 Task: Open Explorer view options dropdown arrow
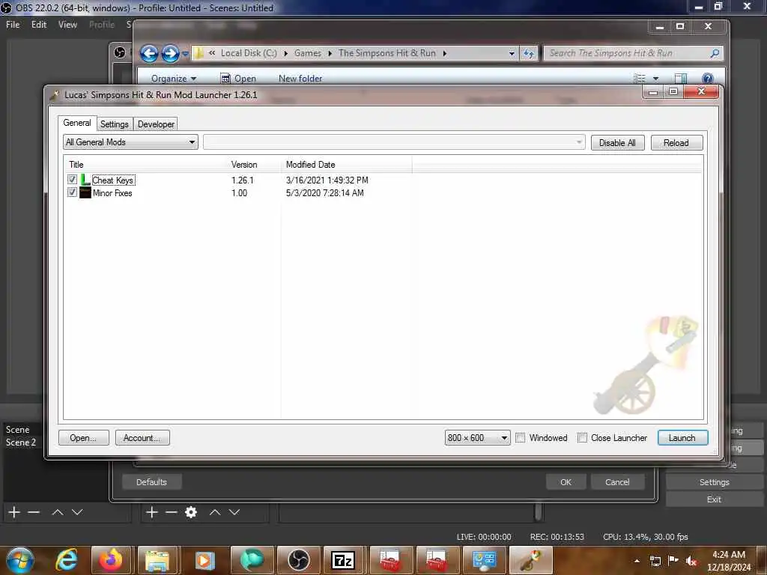coord(655,78)
